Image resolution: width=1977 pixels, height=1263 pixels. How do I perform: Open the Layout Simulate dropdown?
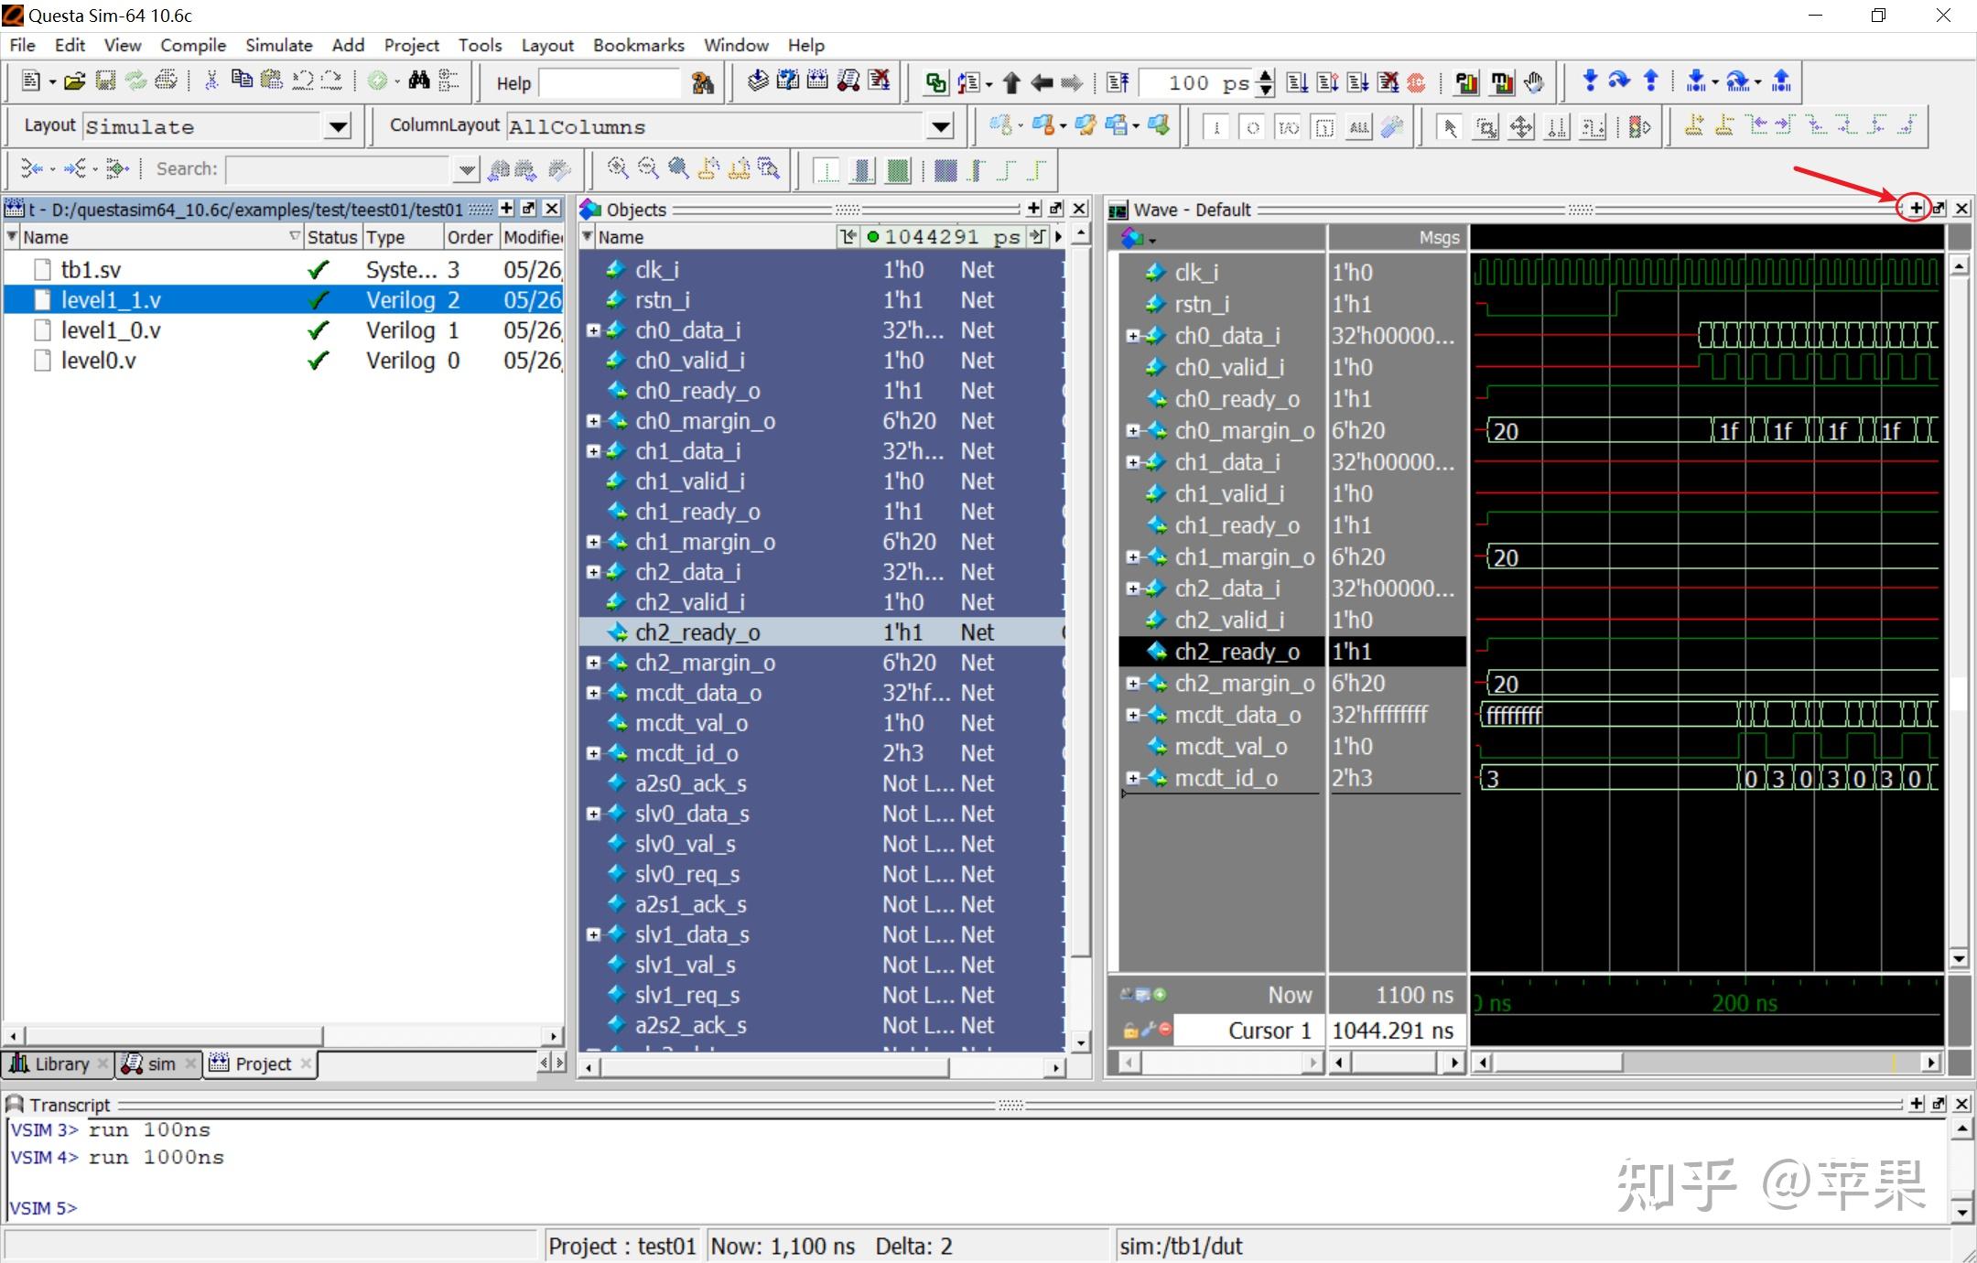pyautogui.click(x=338, y=126)
